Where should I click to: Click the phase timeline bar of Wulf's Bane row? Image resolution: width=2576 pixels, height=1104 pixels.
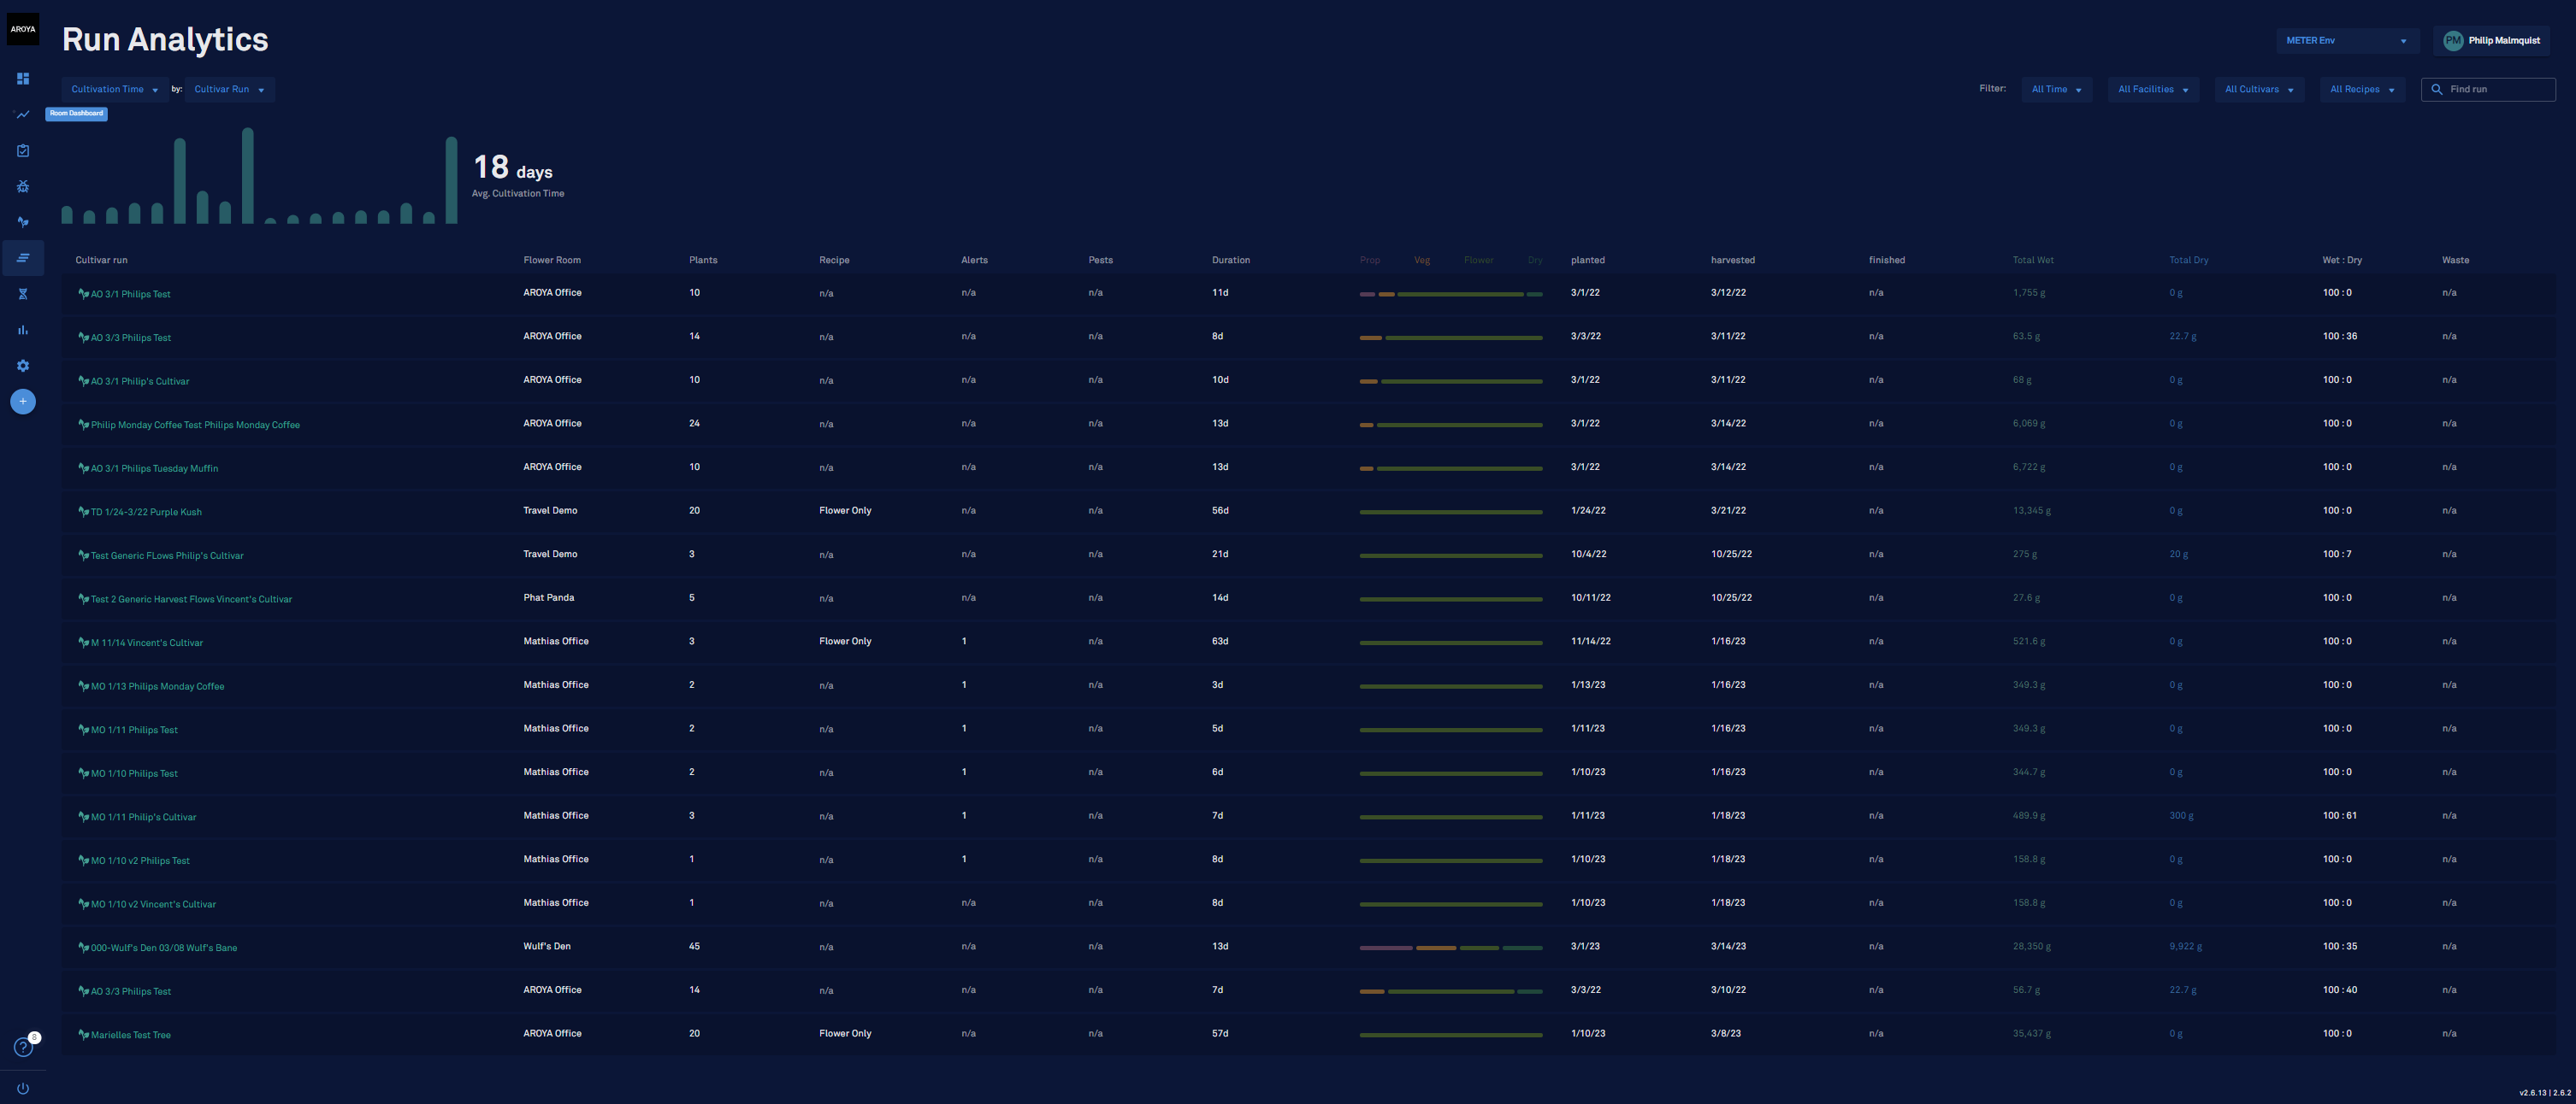coord(1451,948)
